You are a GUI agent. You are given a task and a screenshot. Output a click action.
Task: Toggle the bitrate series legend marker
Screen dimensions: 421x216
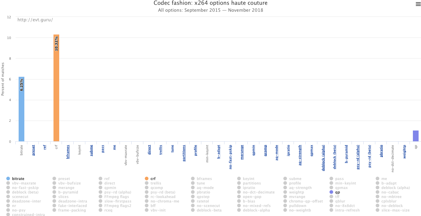[x=8, y=179]
